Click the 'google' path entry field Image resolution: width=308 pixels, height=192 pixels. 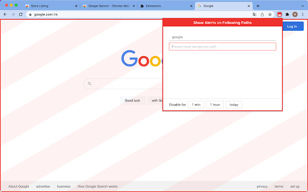tap(222, 37)
